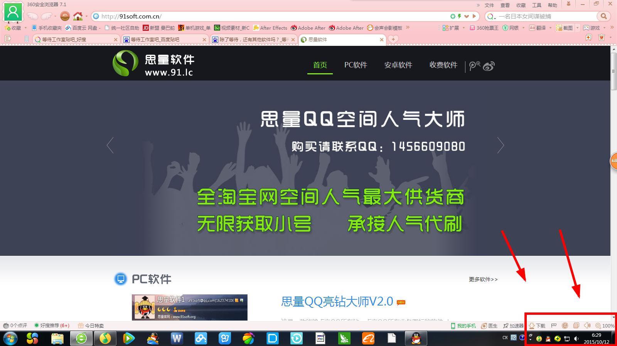Open the closed-tabs trash icon
This screenshot has height=346, width=617.
[601, 37]
